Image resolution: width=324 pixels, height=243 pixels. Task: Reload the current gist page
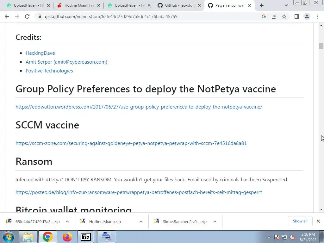pyautogui.click(x=27, y=16)
